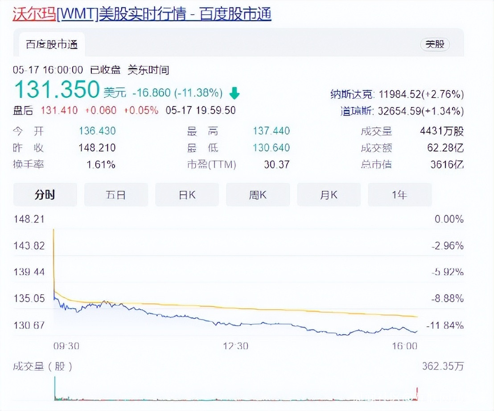
Task: Switch to the 周K chart tab
Action: coord(258,195)
